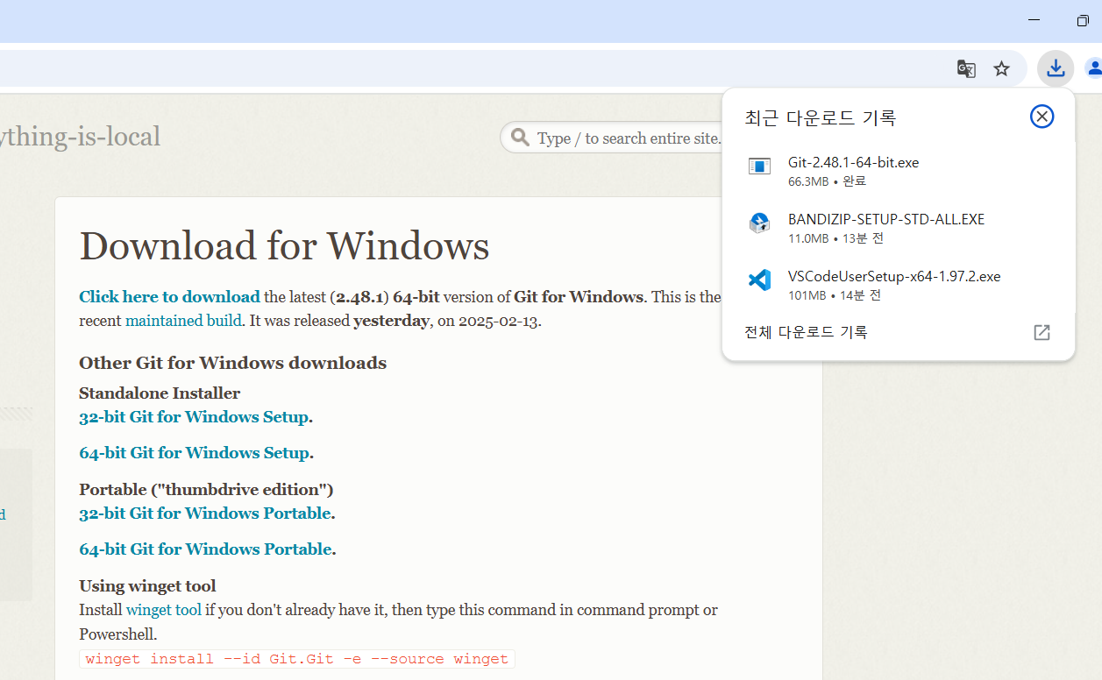Click the 11.0MB 13분 전 status text
This screenshot has width=1102, height=680.
point(835,238)
